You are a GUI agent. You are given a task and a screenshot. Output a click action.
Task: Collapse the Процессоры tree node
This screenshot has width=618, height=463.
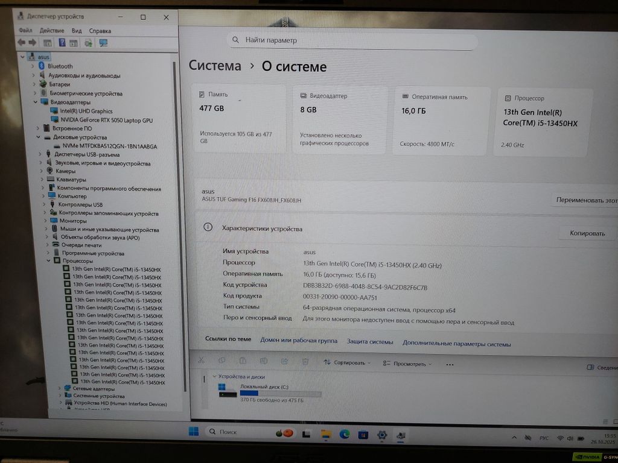tap(48, 261)
